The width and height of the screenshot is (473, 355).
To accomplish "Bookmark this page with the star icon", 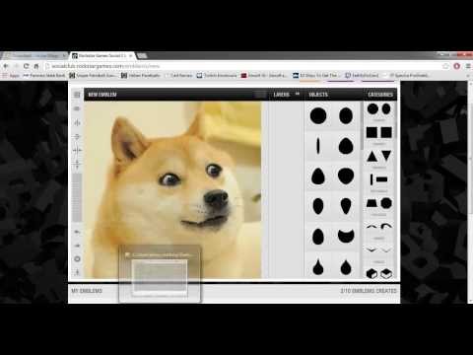I will [x=445, y=66].
